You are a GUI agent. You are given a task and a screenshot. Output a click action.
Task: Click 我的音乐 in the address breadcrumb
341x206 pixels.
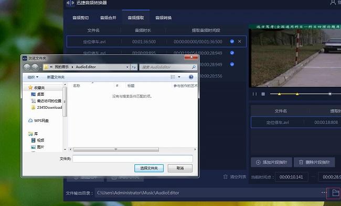(x=62, y=67)
